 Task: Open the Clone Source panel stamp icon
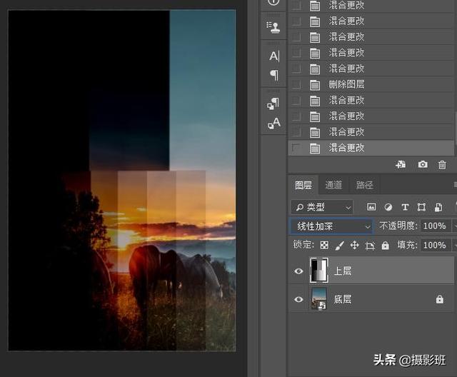(x=273, y=27)
